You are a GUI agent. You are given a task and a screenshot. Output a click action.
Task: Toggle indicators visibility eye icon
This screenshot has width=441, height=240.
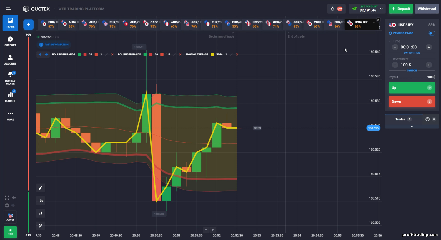46,55
